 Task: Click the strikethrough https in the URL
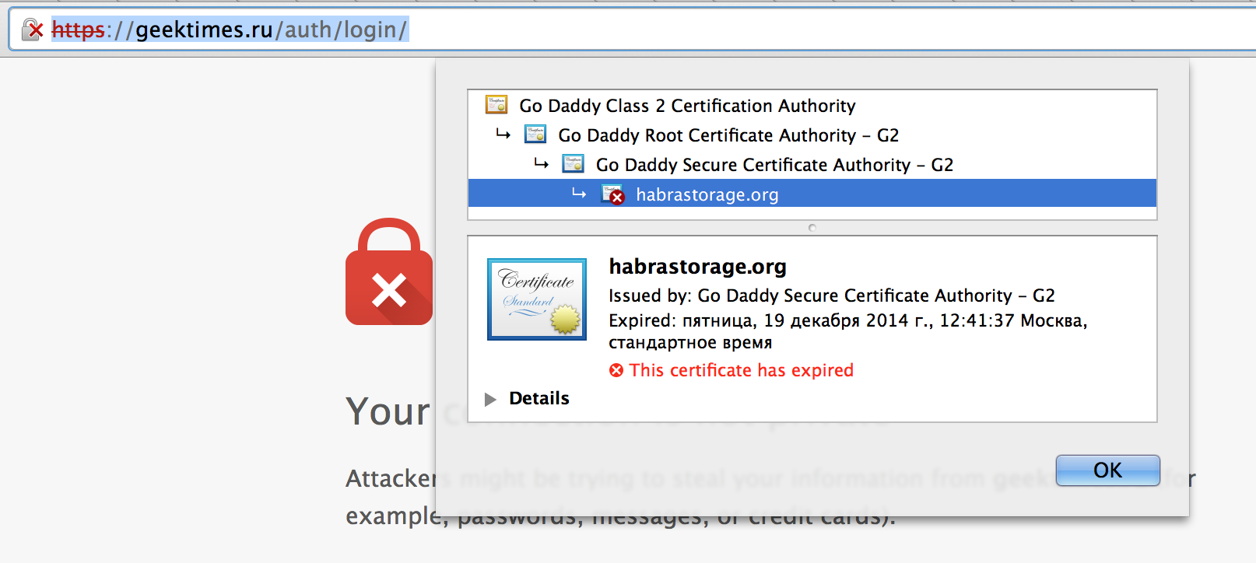78,30
